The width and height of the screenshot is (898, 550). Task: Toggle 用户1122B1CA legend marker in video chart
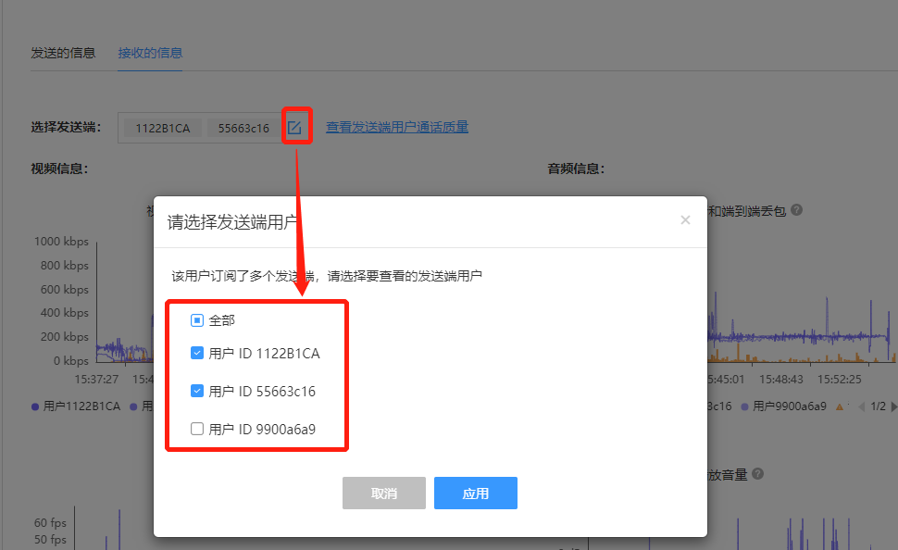click(x=35, y=406)
